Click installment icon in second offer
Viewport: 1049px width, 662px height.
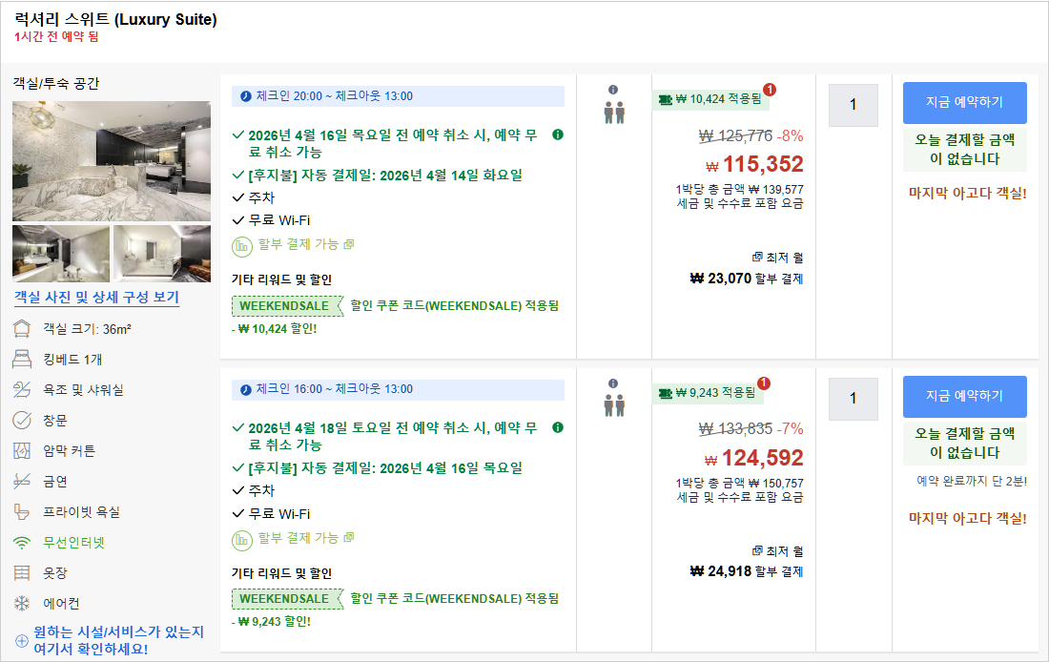coord(241,540)
